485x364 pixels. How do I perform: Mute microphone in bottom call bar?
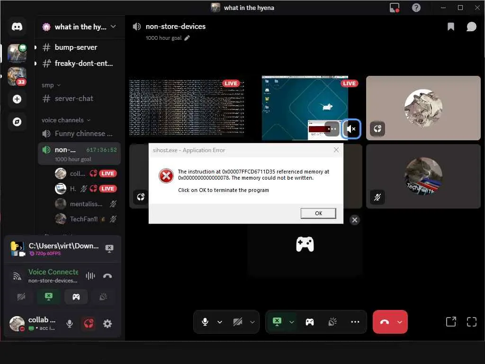click(205, 322)
